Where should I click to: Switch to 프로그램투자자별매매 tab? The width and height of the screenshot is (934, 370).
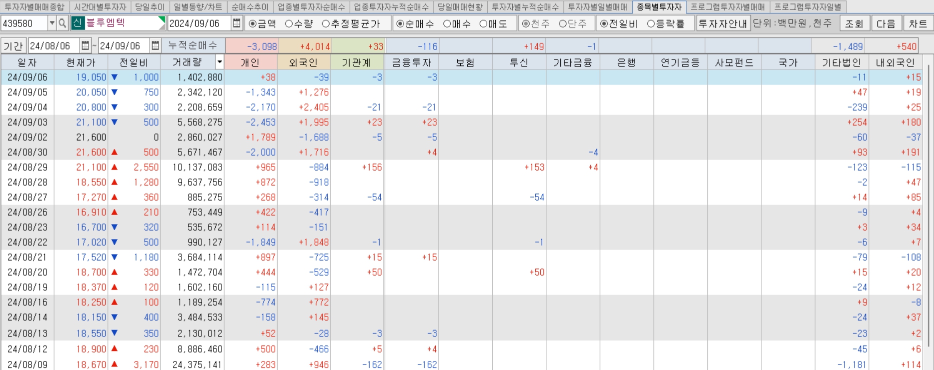pyautogui.click(x=728, y=7)
